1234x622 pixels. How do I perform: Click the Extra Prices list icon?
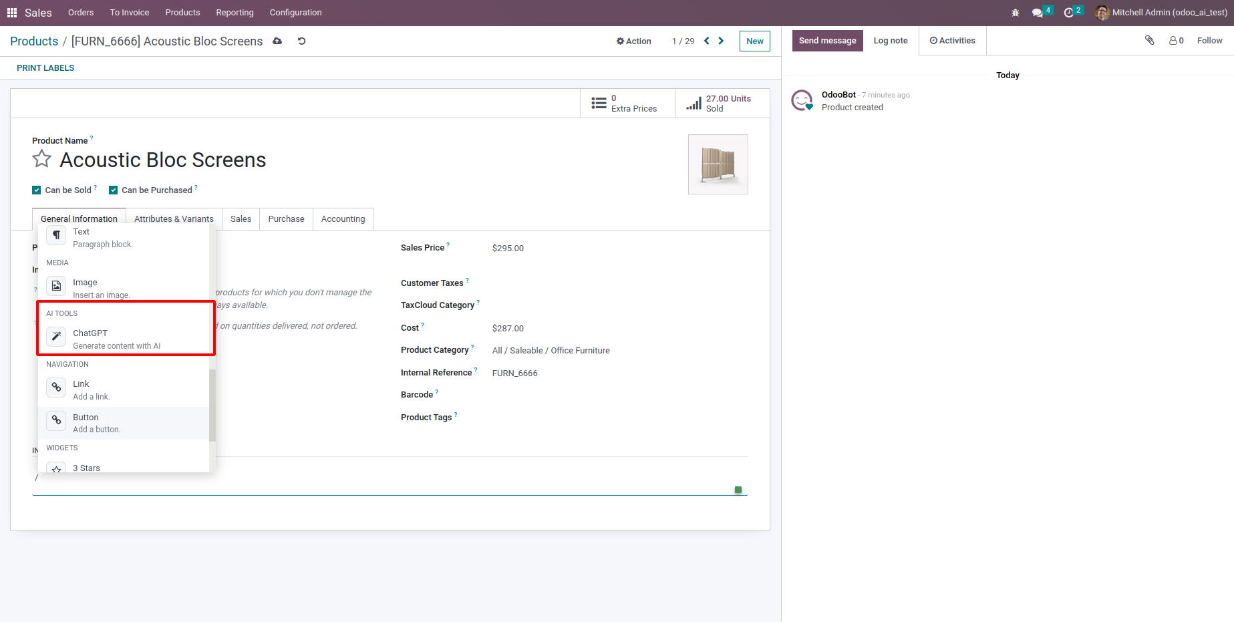[x=599, y=104]
